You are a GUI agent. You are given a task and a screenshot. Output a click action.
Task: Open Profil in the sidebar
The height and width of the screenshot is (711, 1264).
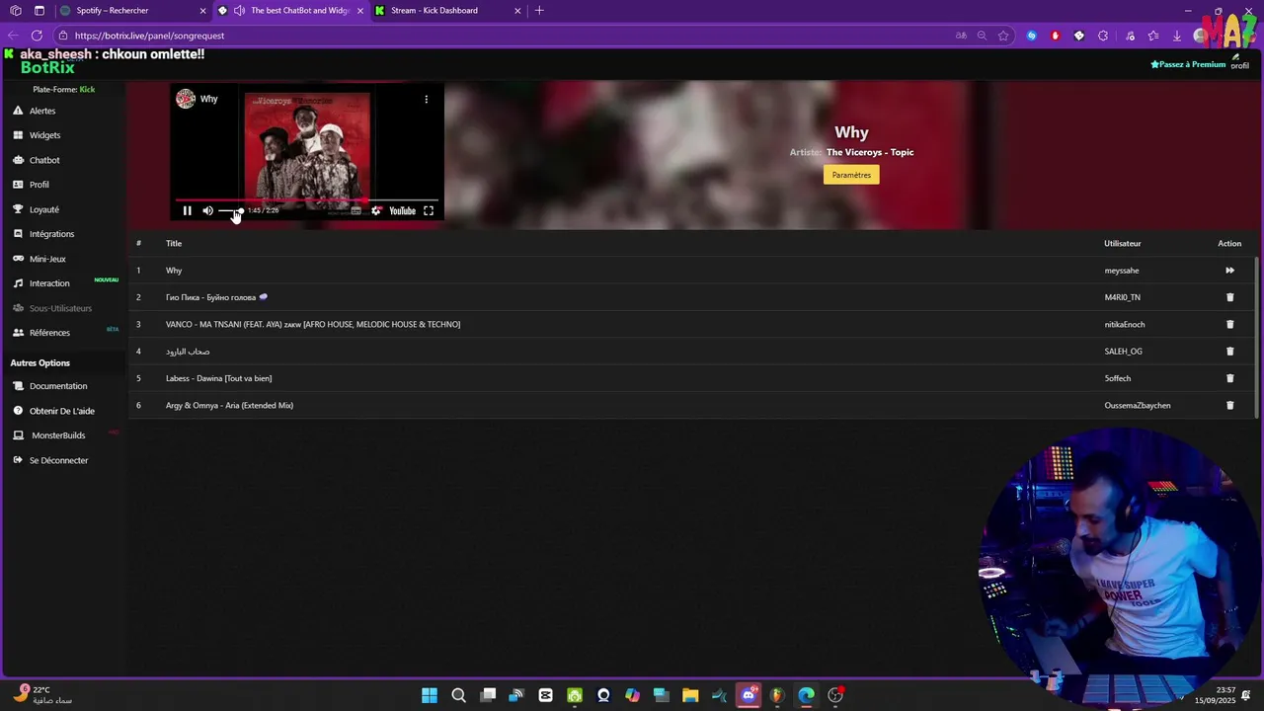39,185
